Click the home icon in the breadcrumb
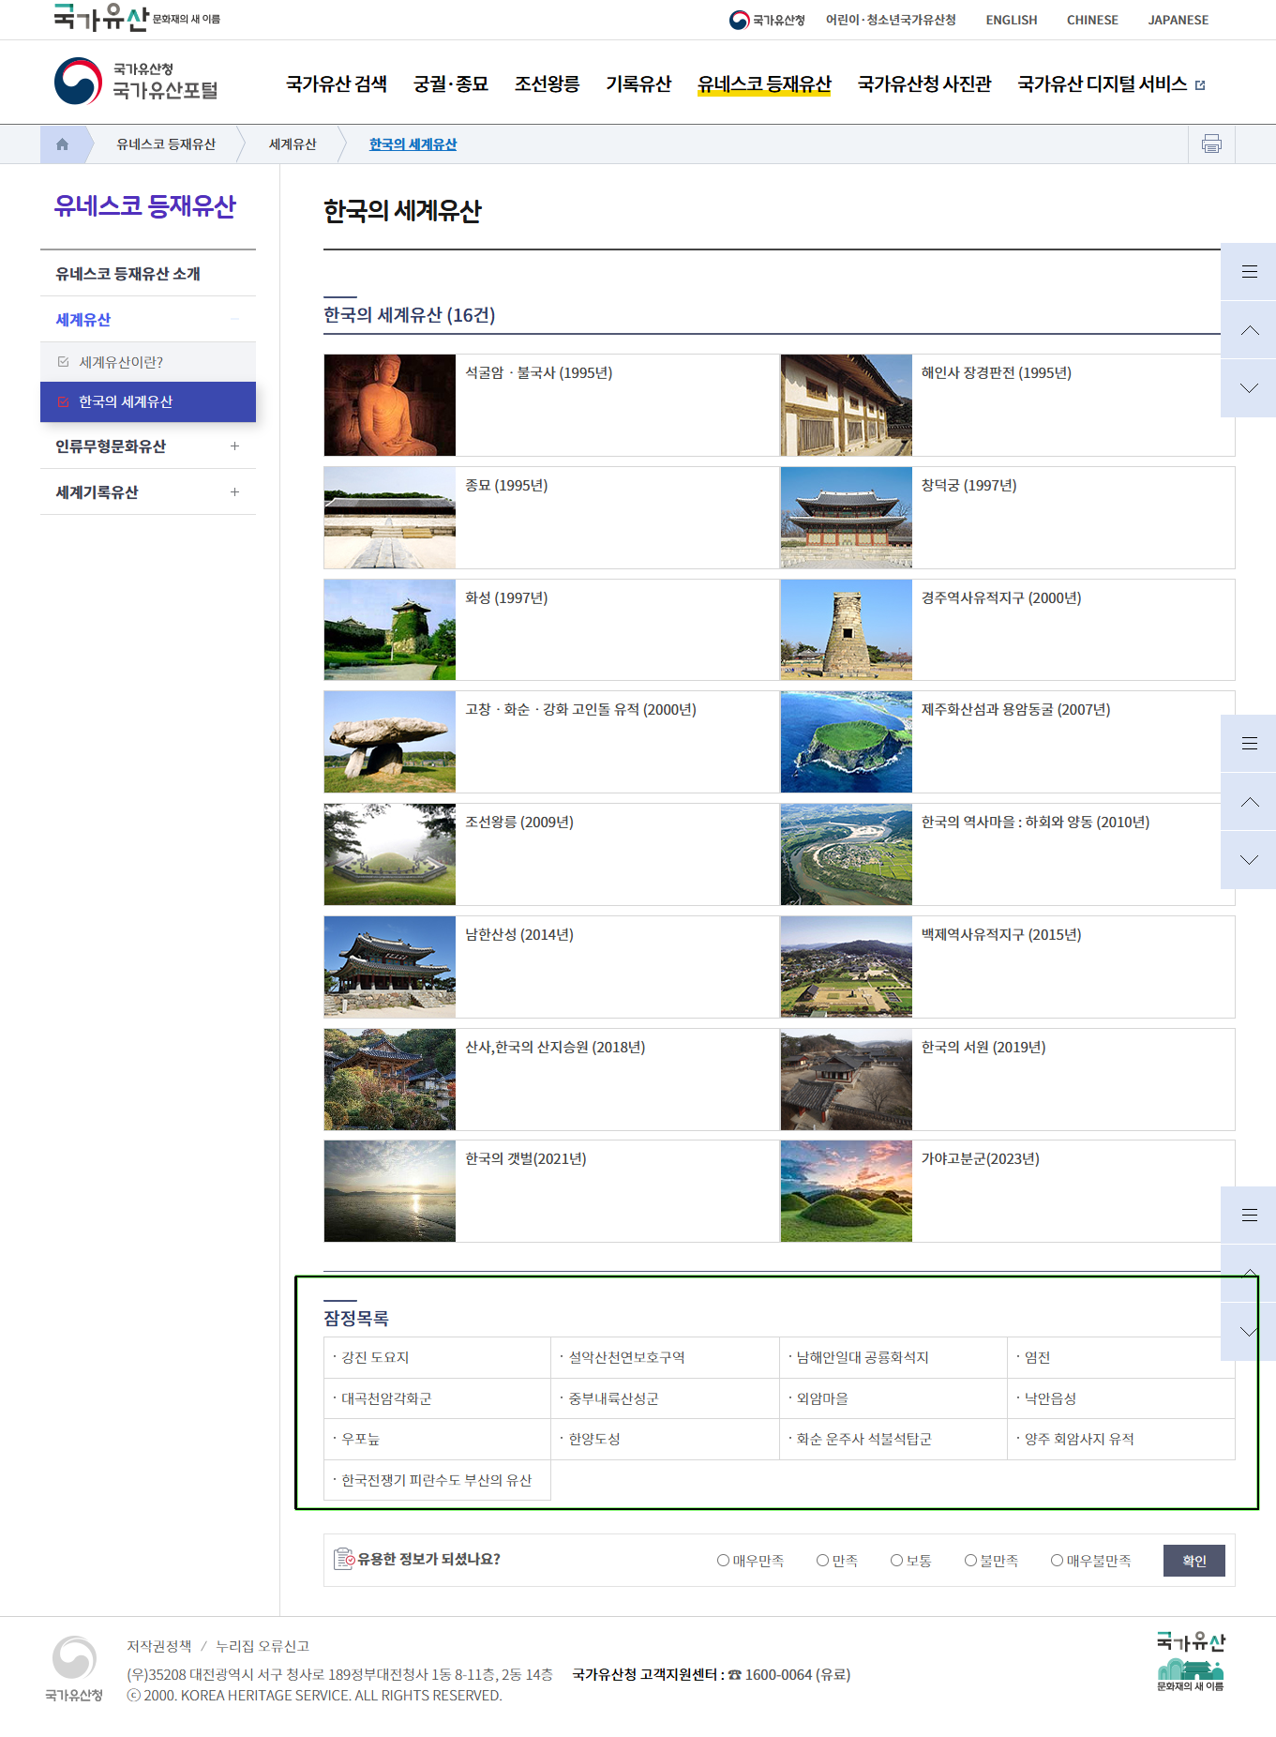1276x1737 pixels. click(62, 144)
